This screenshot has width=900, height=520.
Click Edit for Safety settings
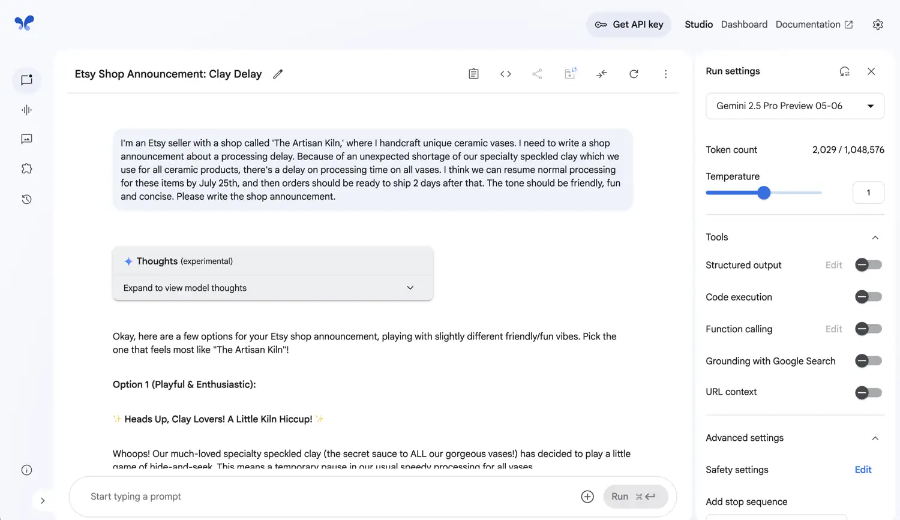(x=863, y=470)
